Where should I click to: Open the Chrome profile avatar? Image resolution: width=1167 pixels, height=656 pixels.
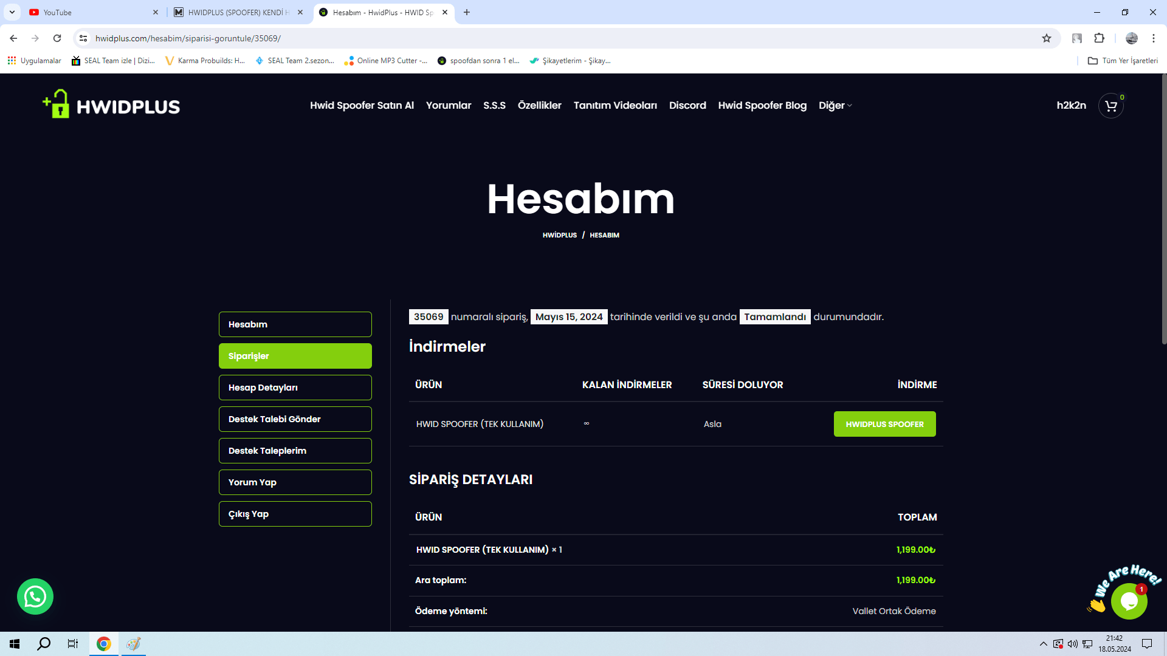(x=1131, y=38)
